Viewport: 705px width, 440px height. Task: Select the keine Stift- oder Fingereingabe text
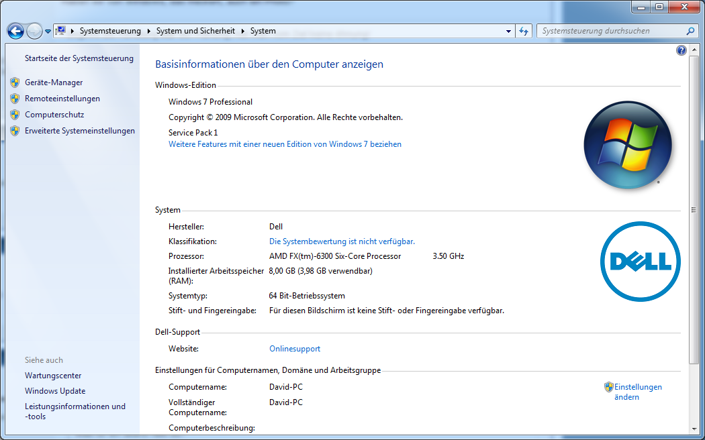387,311
